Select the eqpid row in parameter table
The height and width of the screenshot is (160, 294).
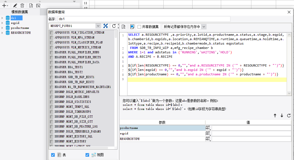(162, 133)
